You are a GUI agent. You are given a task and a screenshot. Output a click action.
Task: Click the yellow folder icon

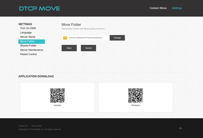pyautogui.click(x=65, y=38)
